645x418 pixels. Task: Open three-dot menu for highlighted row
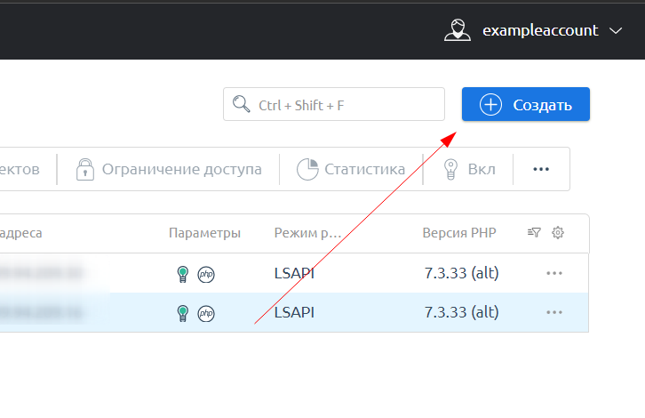(554, 312)
